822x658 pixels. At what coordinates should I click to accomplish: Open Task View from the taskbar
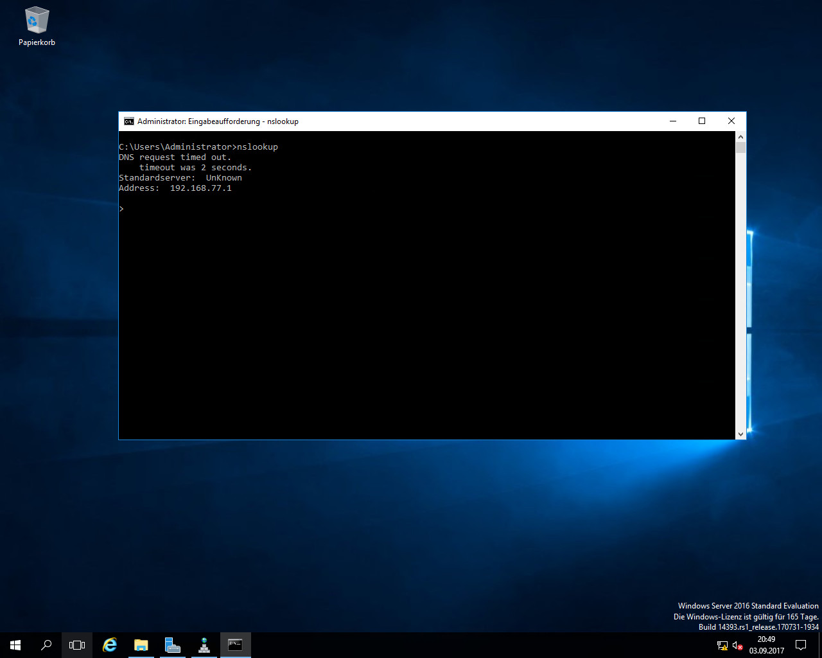pos(77,645)
